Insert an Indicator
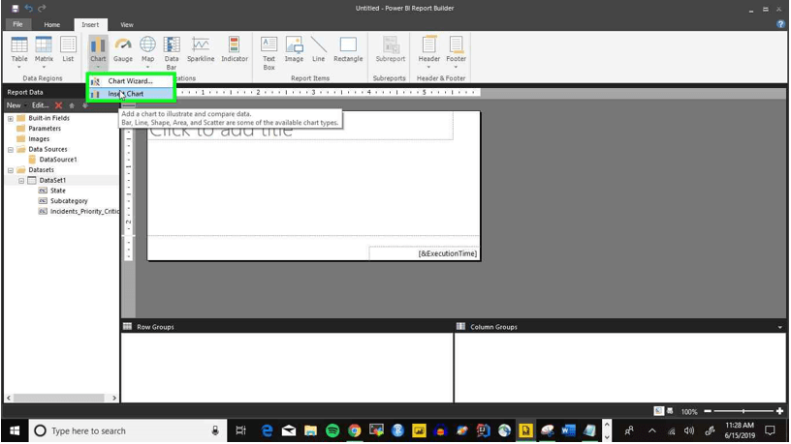This screenshot has height=444, width=791. click(234, 49)
